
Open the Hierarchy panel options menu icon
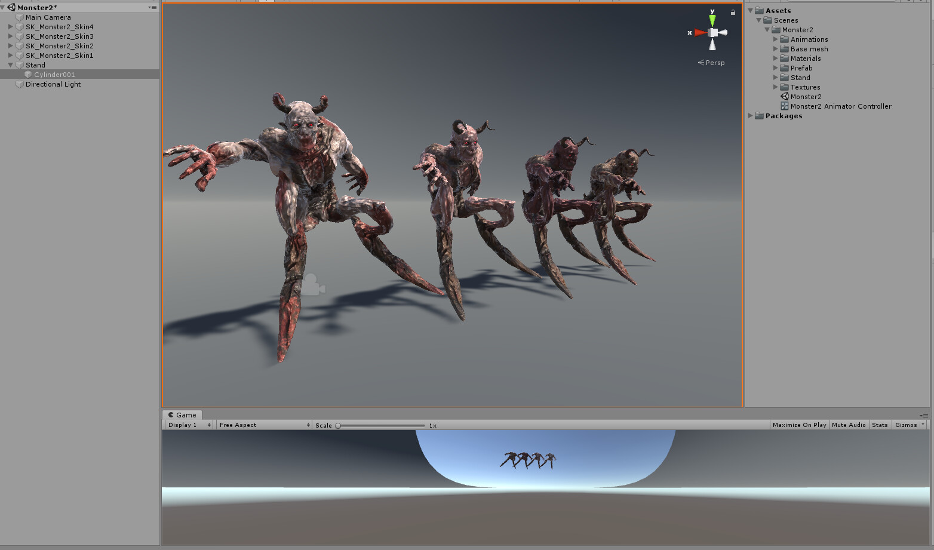coord(153,7)
